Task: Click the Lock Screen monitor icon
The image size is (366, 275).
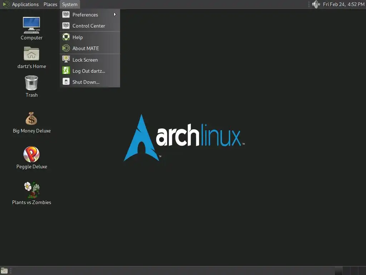Action: point(66,59)
